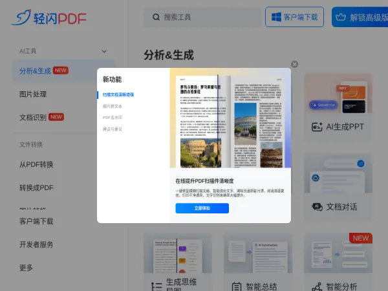The height and width of the screenshot is (291, 388).
Task: Open the 文档对话 card
Action: (338, 188)
